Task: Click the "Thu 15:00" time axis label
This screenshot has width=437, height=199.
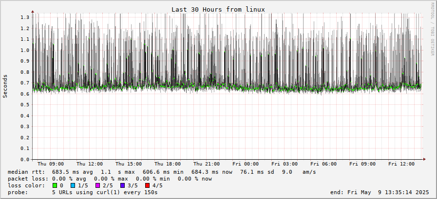Action: (x=129, y=164)
